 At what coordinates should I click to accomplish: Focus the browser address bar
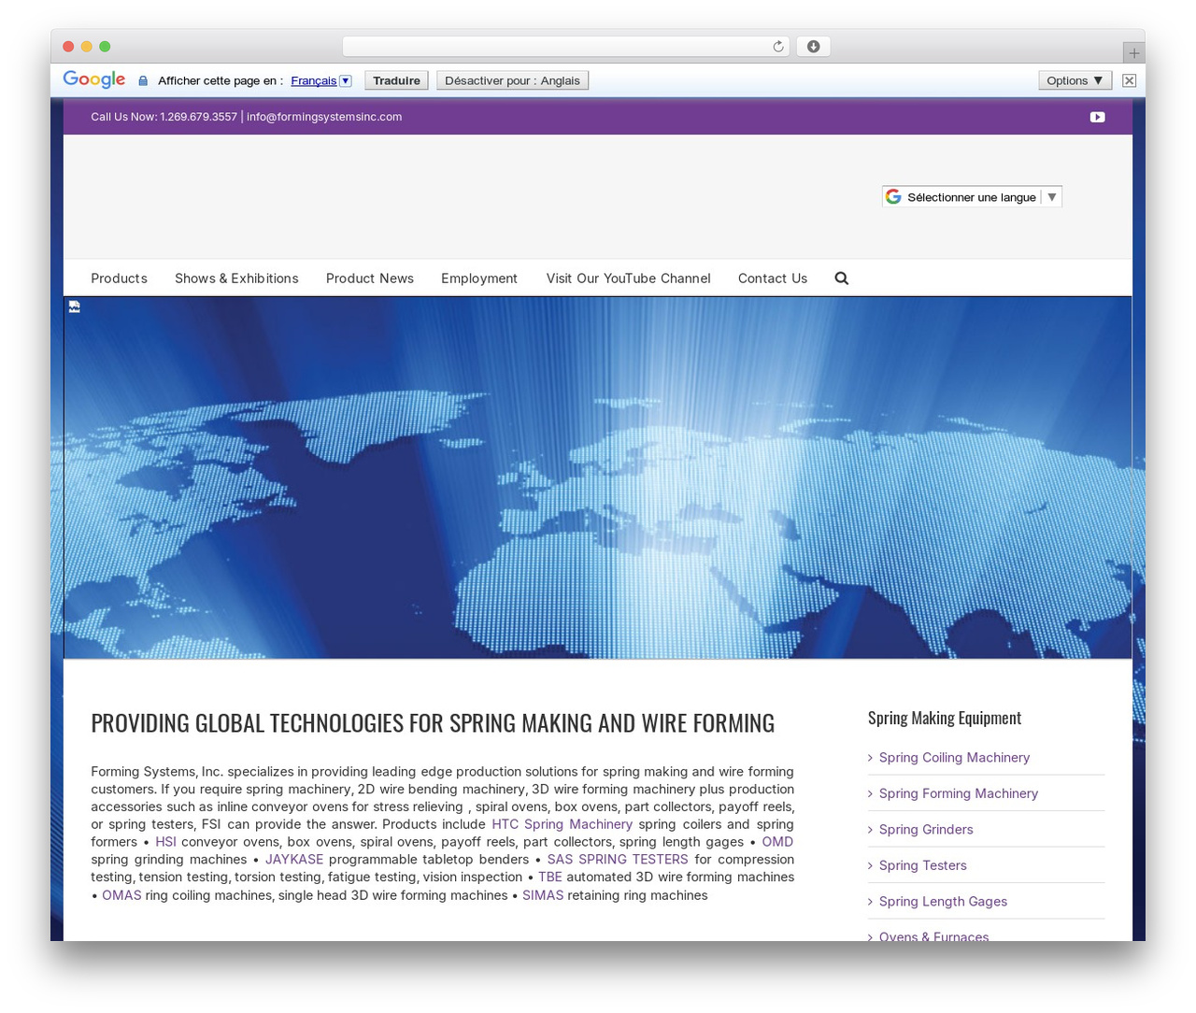pos(566,47)
